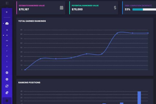
Task: Click the Potential Rankings Value heading
Action: pos(85,5)
